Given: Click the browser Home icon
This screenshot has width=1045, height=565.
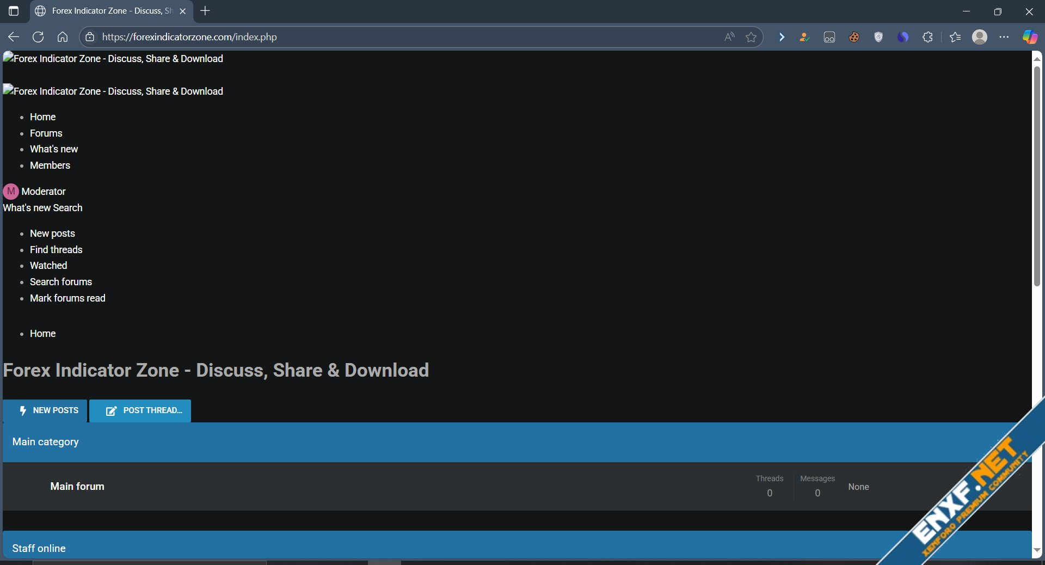Looking at the screenshot, I should pos(63,37).
